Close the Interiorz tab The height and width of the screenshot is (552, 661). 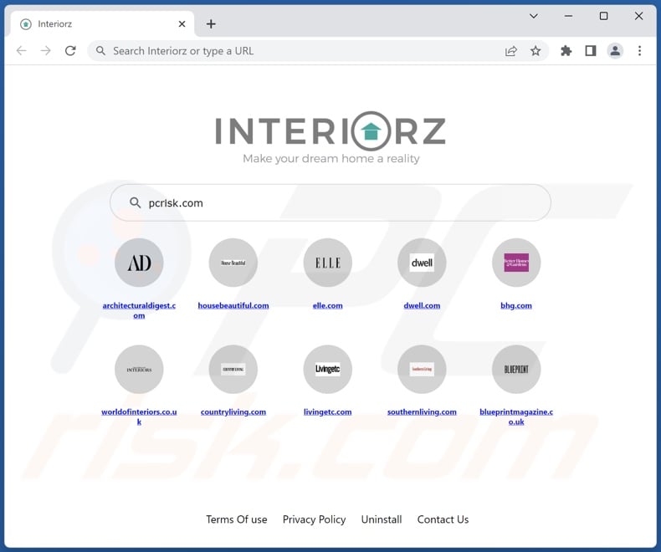pyautogui.click(x=182, y=24)
